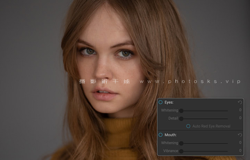Reset the Eyes section settings

(240, 102)
